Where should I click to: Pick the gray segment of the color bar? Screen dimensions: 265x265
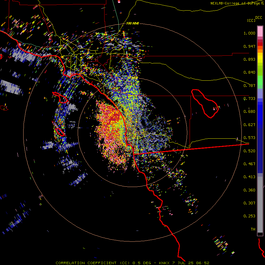pyautogui.click(x=260, y=205)
